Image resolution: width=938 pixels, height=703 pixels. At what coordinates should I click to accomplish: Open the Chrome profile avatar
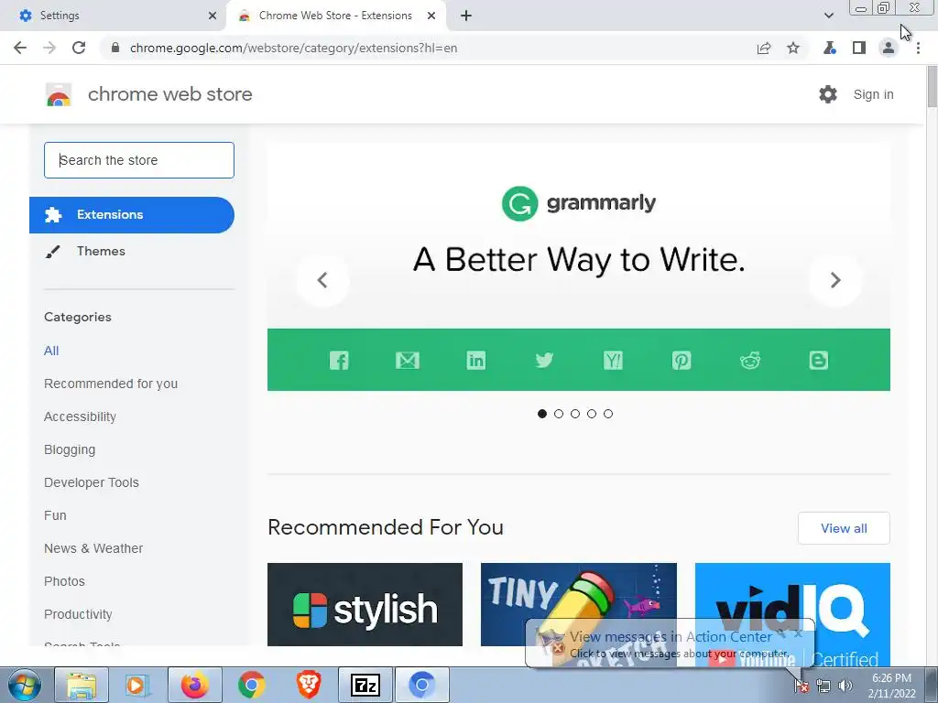889,48
